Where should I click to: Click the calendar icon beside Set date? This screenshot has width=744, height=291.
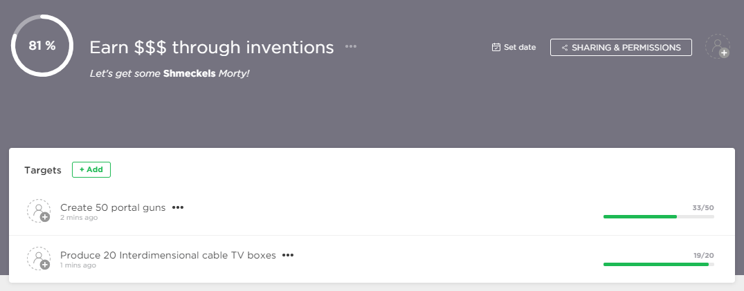496,47
